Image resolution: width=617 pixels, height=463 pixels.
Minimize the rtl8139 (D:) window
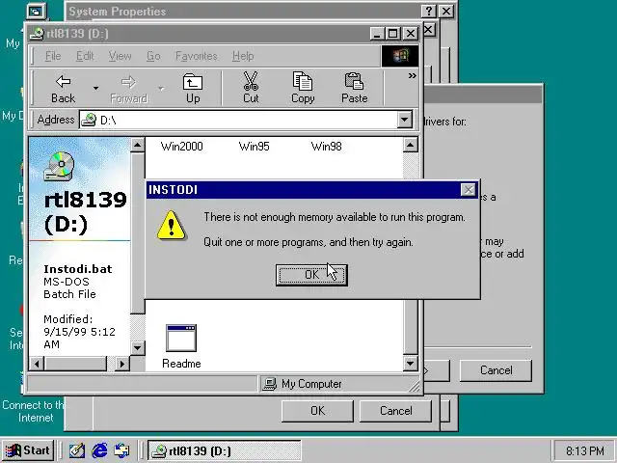(x=377, y=34)
